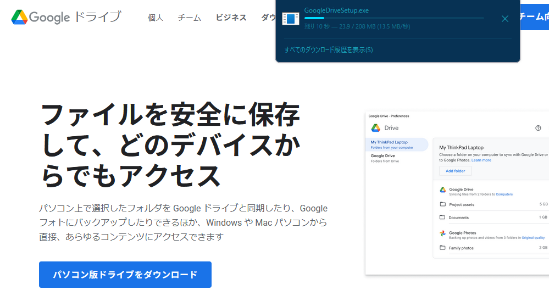Click the Google Drive icon above Project assets
The width and height of the screenshot is (549, 290).
(442, 189)
